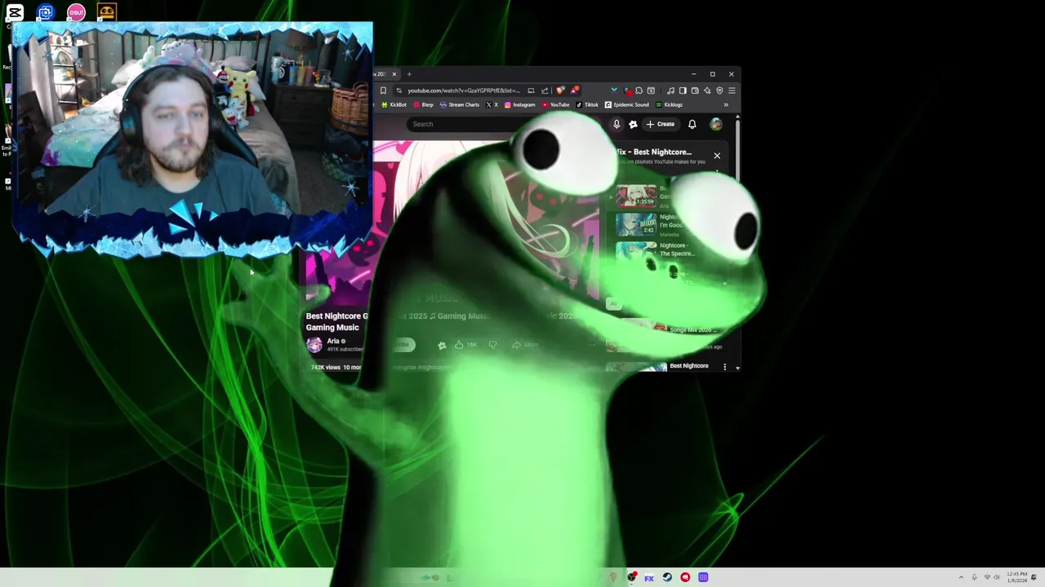Open the Instagram bookmark
This screenshot has height=587, width=1045.
[520, 104]
